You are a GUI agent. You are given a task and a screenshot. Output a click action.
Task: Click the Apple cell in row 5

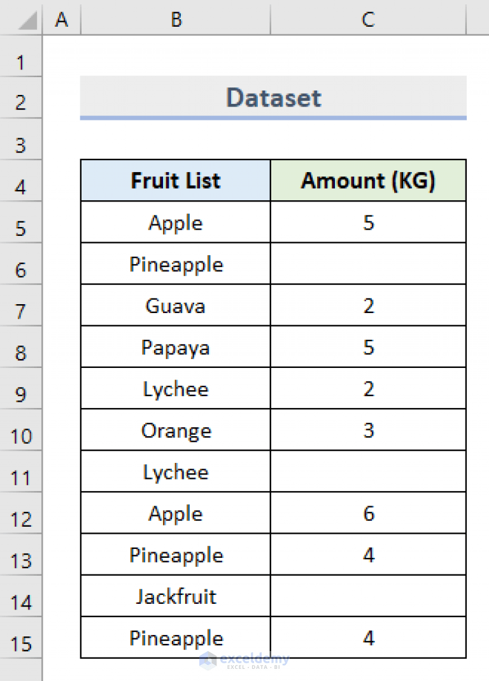point(175,223)
